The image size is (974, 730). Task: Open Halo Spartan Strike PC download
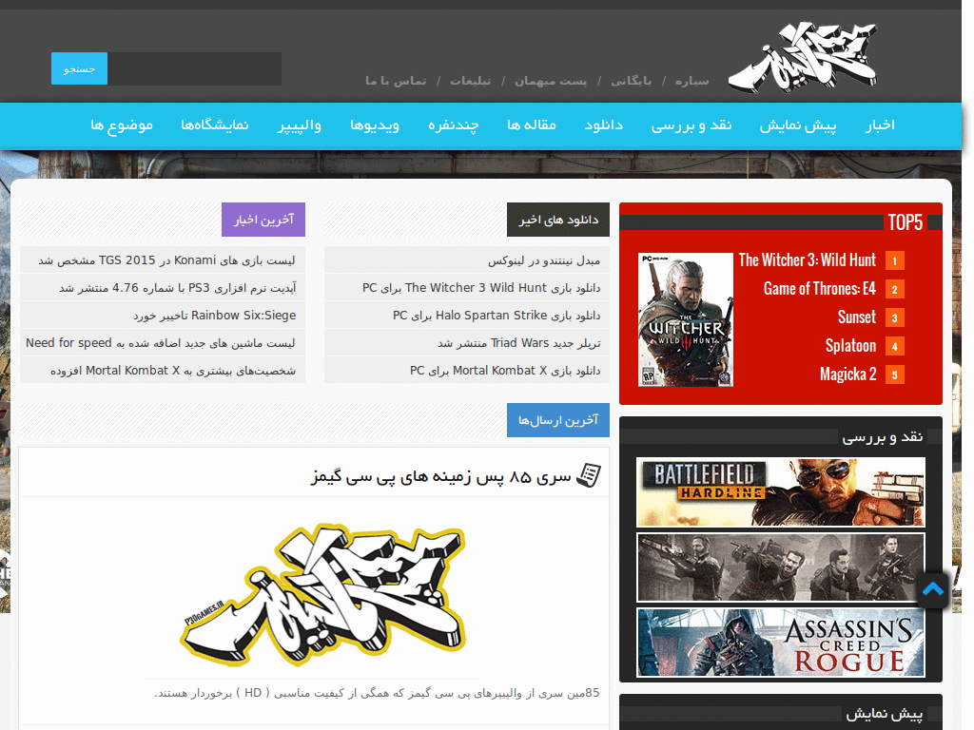pos(497,316)
